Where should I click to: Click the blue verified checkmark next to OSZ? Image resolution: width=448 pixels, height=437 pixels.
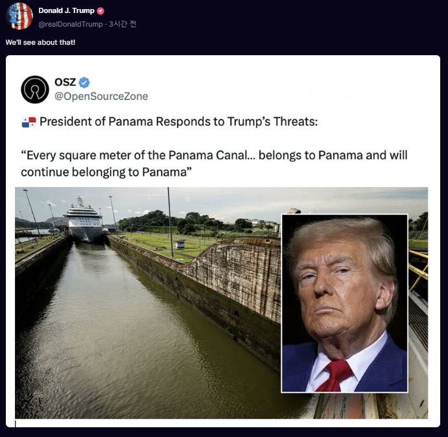pos(84,82)
